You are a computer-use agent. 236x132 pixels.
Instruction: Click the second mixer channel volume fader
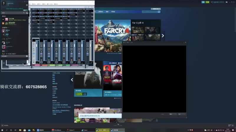(44, 45)
